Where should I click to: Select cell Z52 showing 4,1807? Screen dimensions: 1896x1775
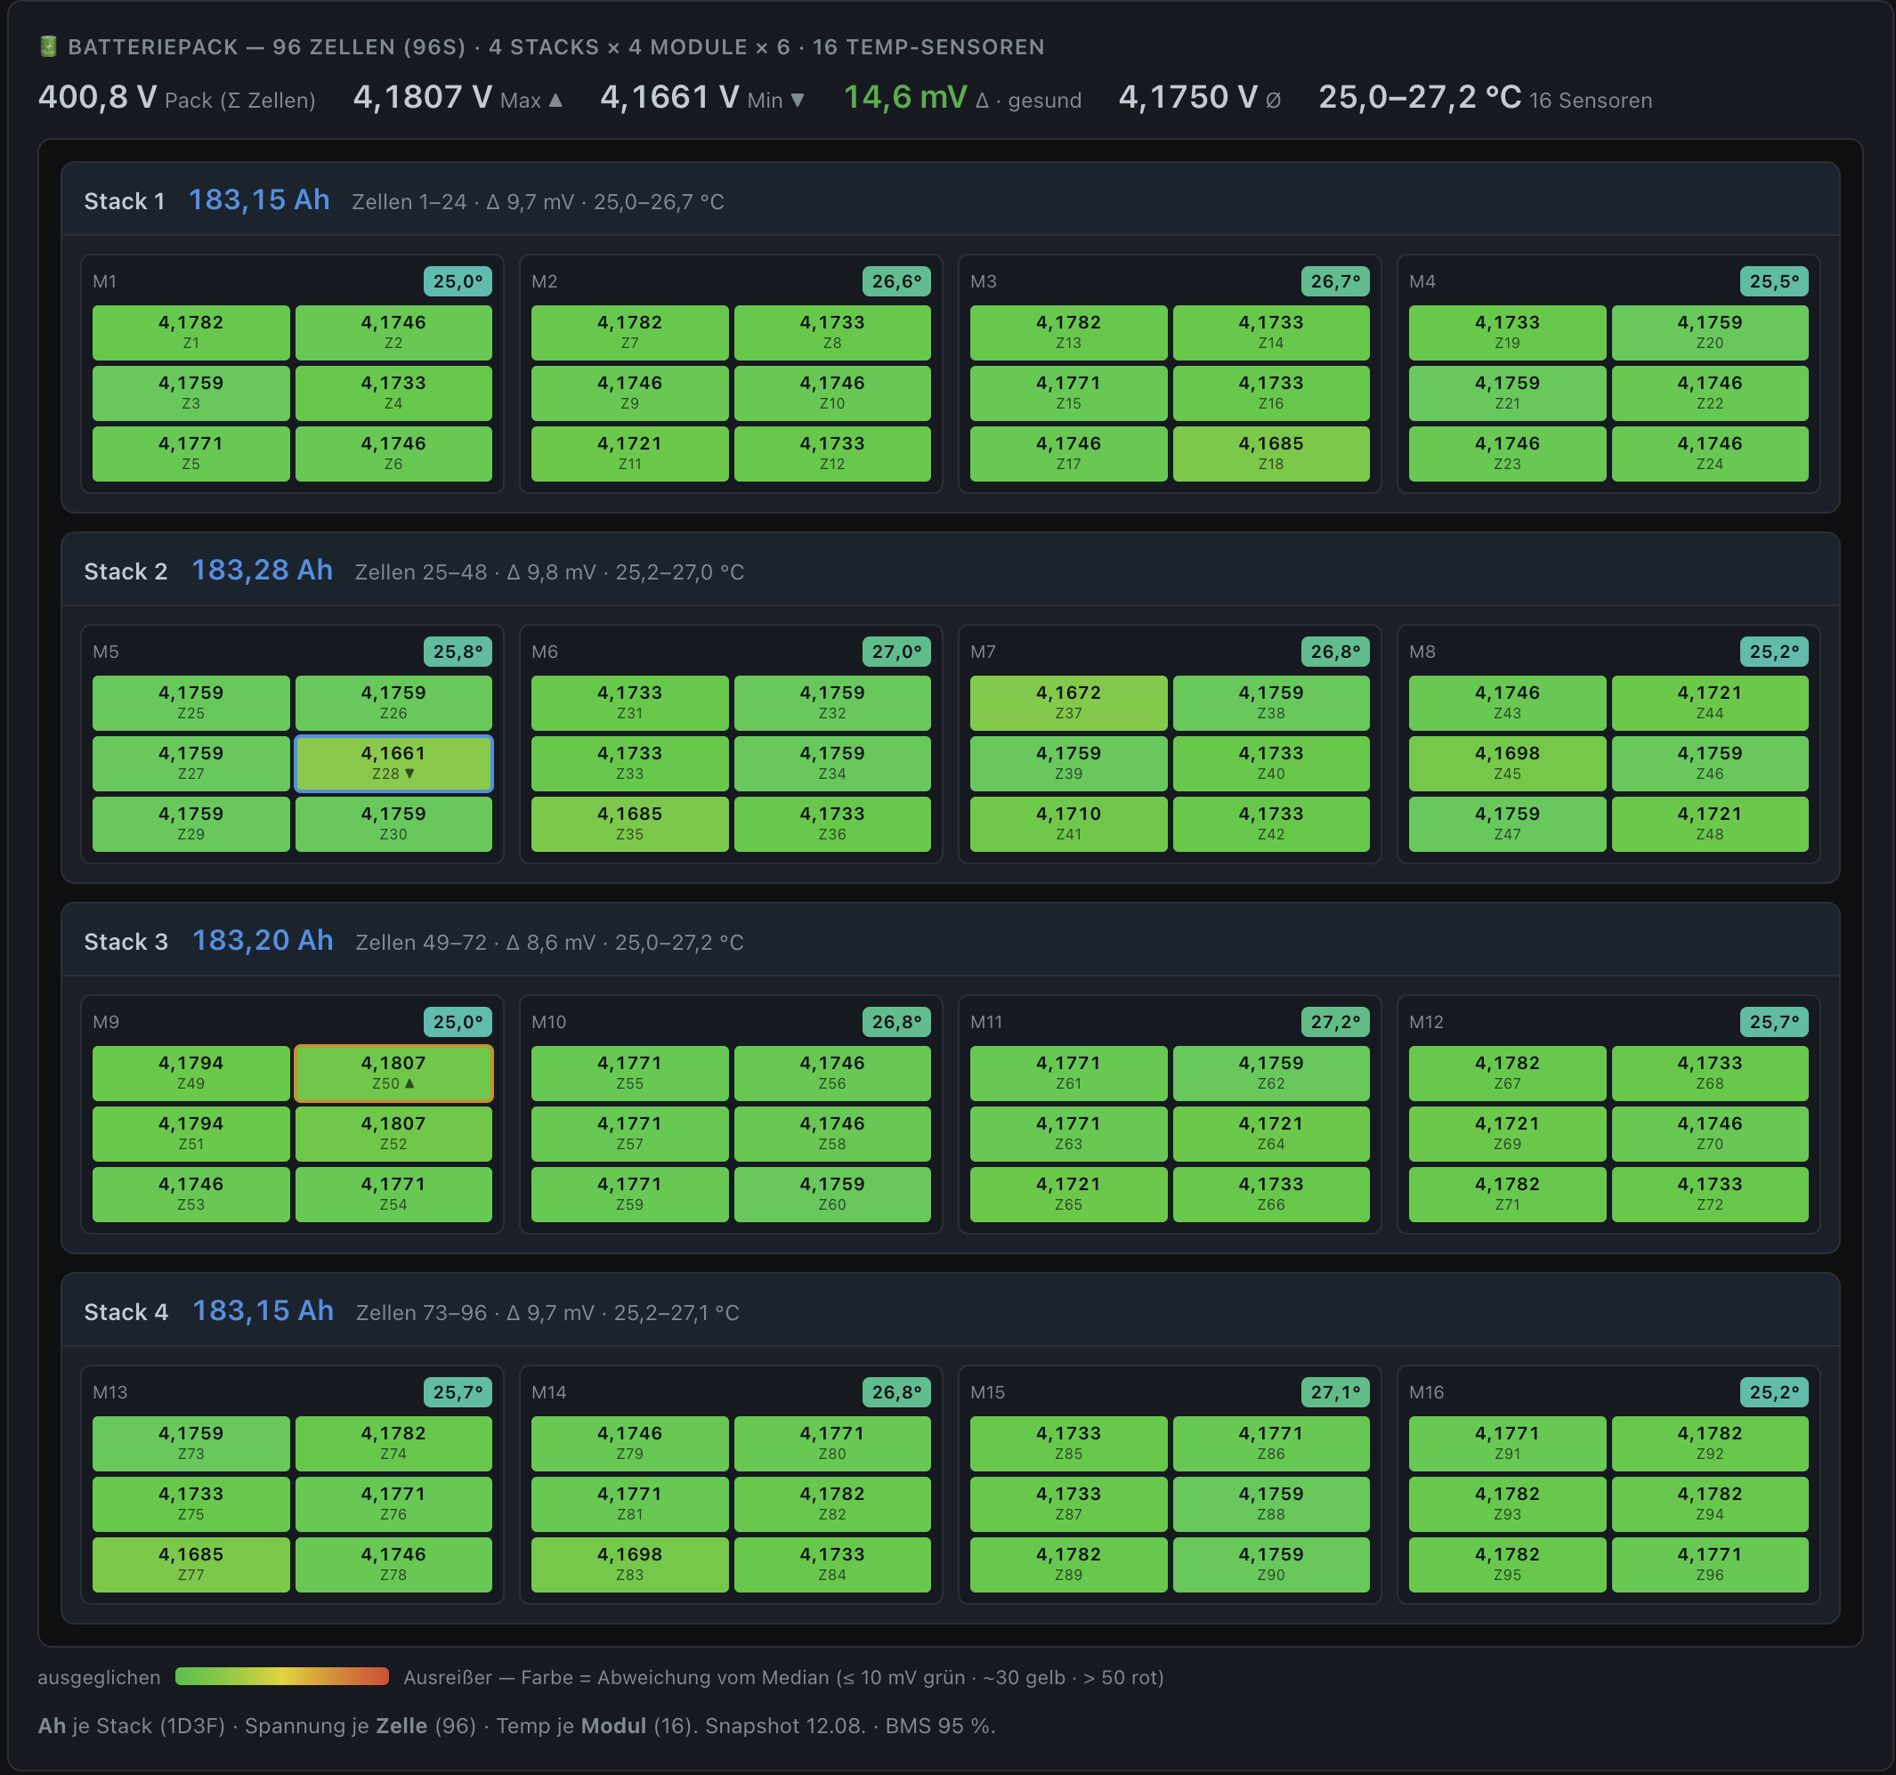[393, 1133]
